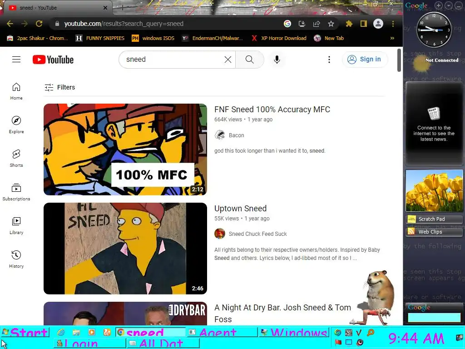Open Subscriptions in the sidebar

(x=16, y=192)
